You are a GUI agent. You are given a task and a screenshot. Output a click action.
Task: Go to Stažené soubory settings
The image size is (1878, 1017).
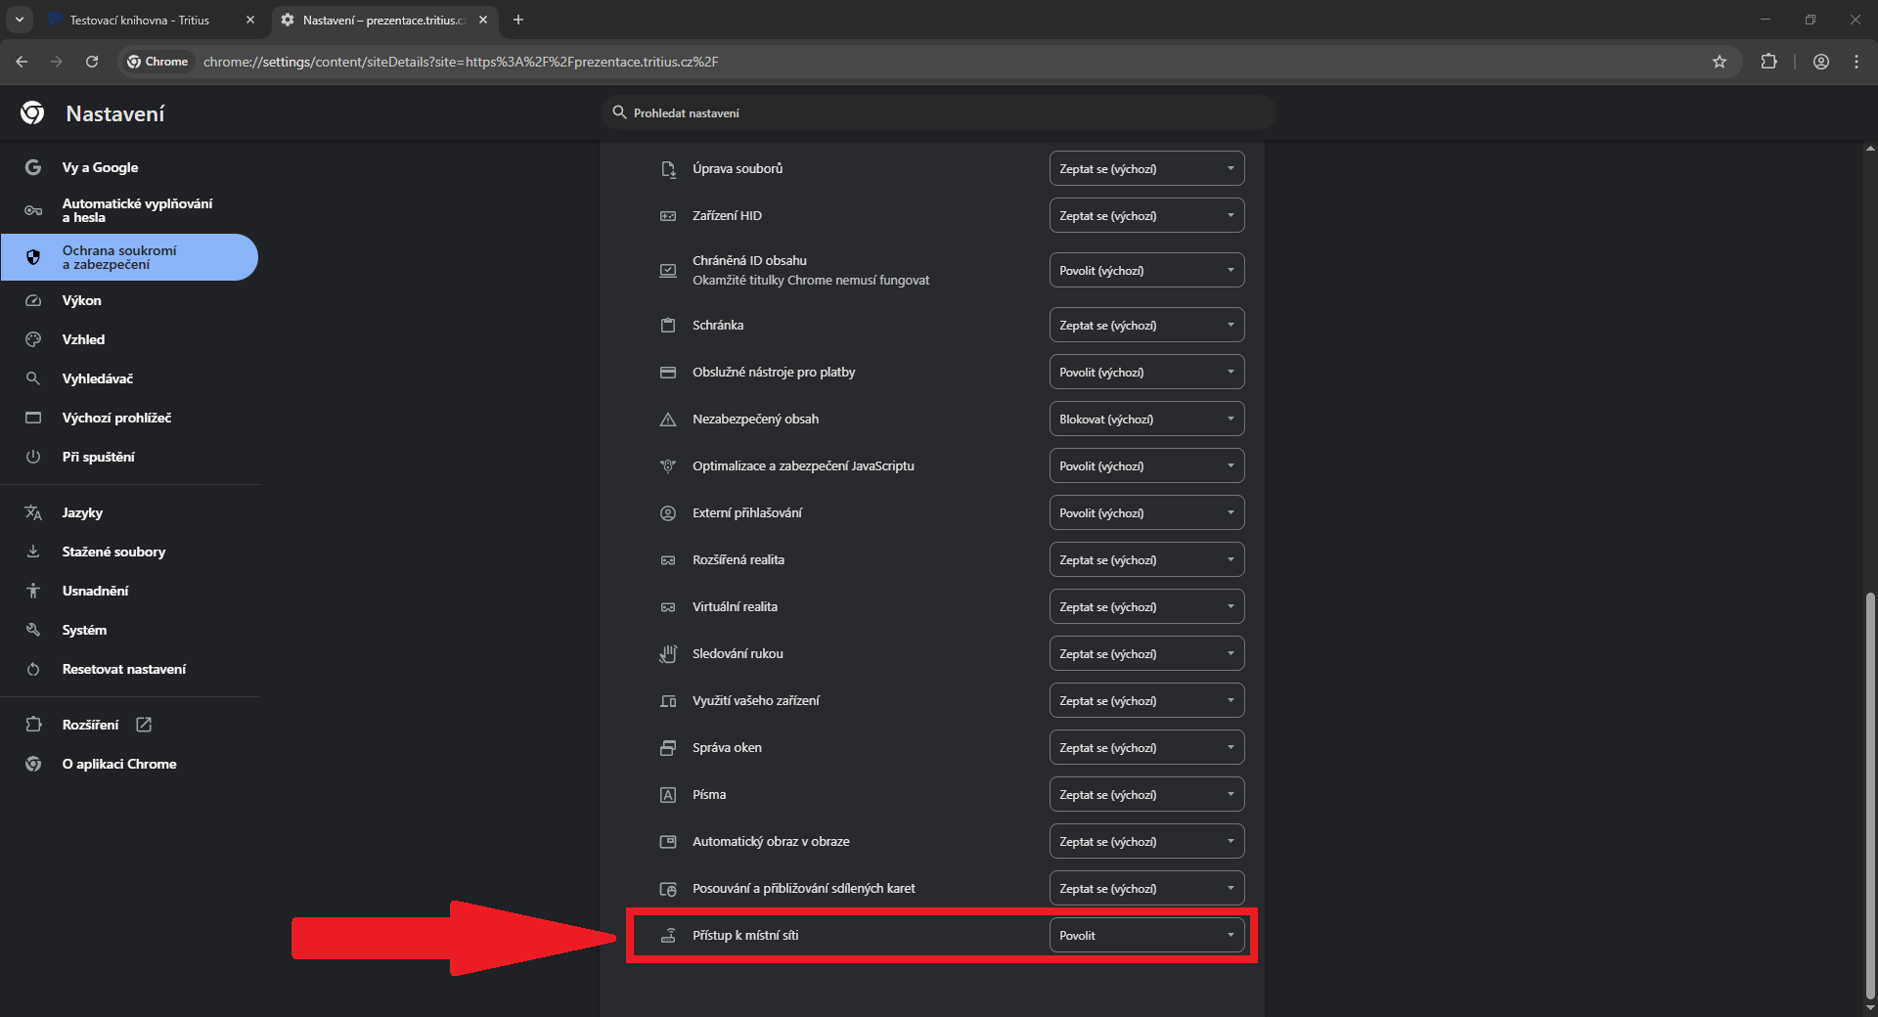coord(113,552)
